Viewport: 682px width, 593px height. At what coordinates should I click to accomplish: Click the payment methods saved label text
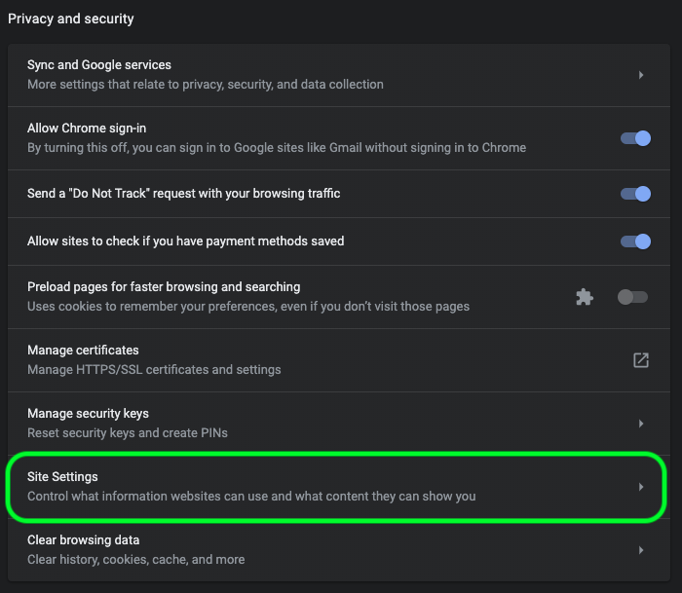[x=185, y=241]
